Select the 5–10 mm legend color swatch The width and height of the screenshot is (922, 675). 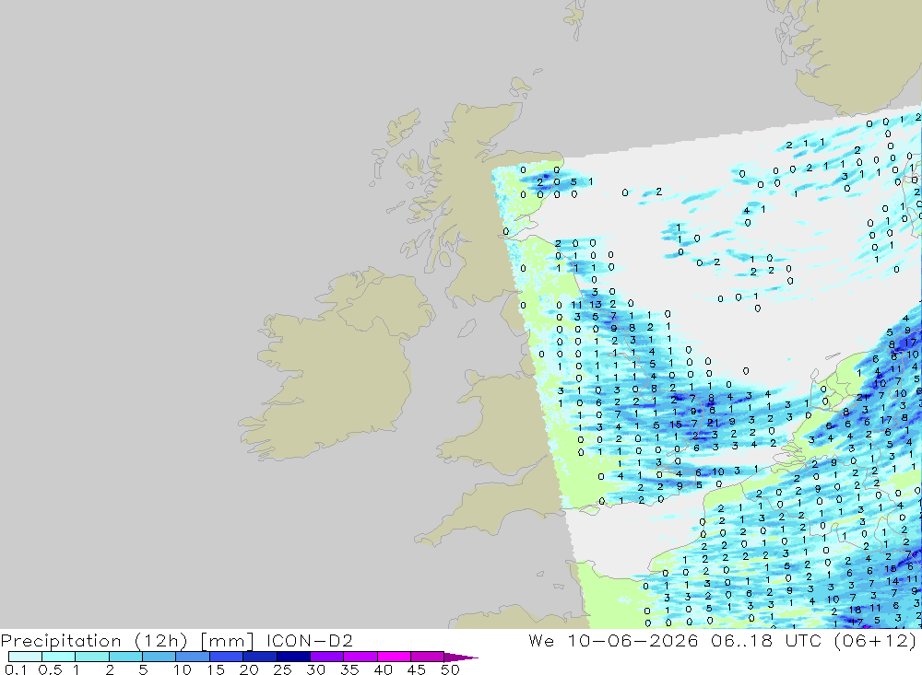click(x=160, y=657)
